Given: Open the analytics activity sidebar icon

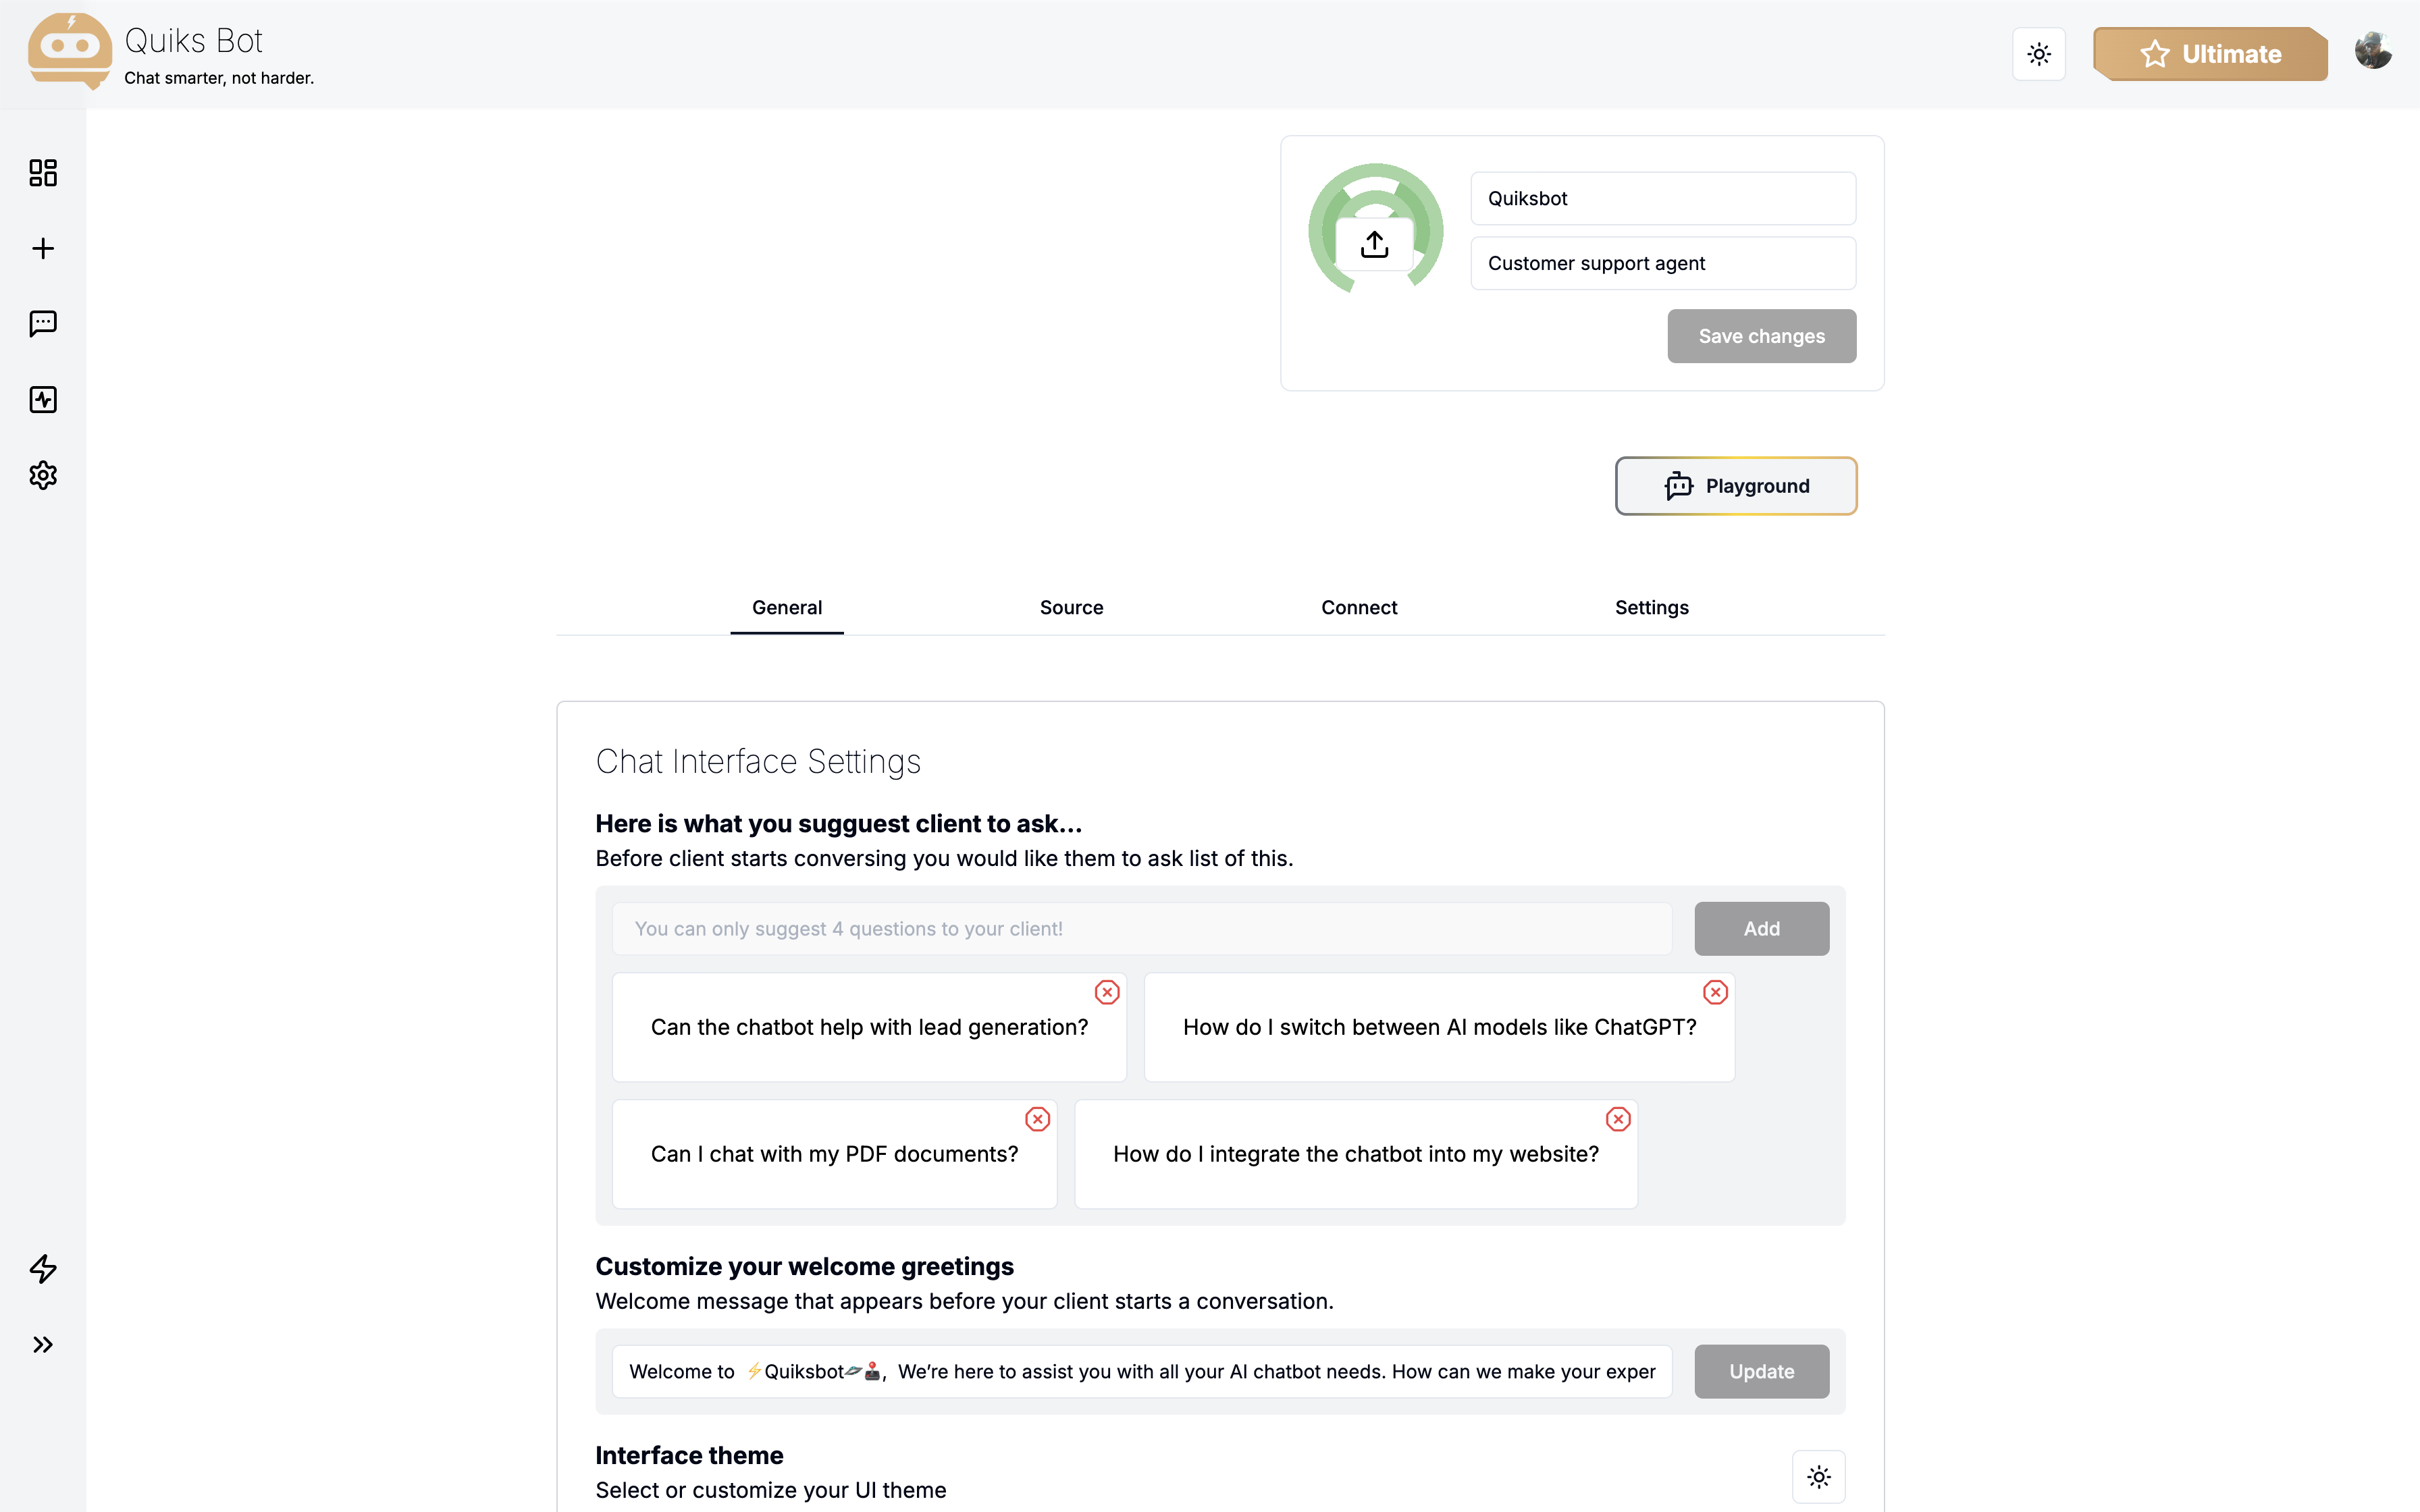Looking at the screenshot, I should [x=43, y=400].
